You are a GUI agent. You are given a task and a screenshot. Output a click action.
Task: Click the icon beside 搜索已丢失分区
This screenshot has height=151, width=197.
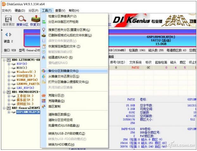(44, 30)
